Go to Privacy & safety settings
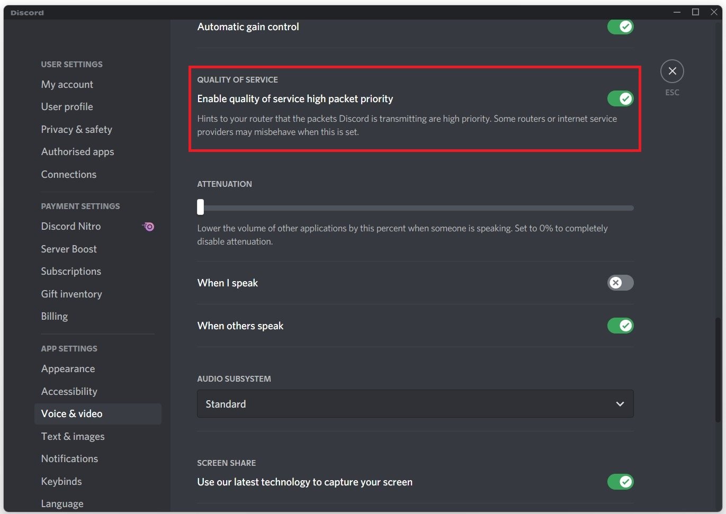726x514 pixels. 77,130
